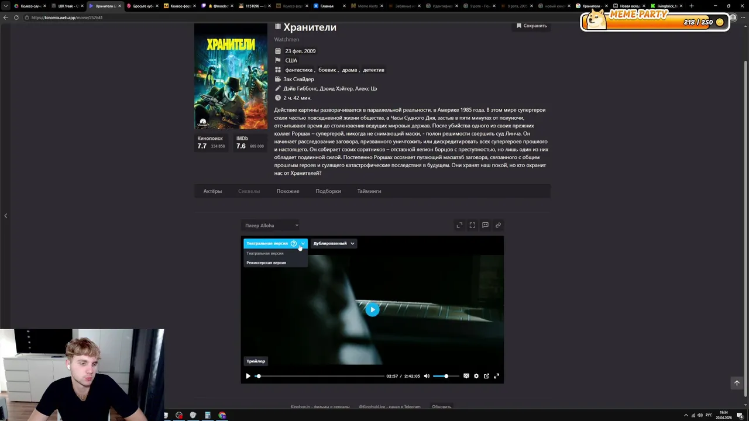Copy link with chain icon above the player
The image size is (749, 421).
498,225
